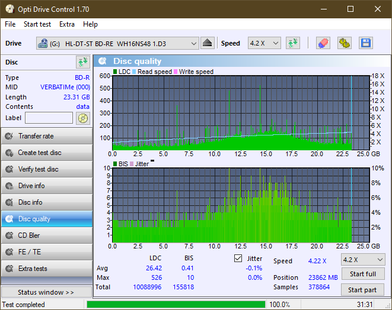Click the disc Label input field
This screenshot has width=392, height=310.
coord(49,118)
